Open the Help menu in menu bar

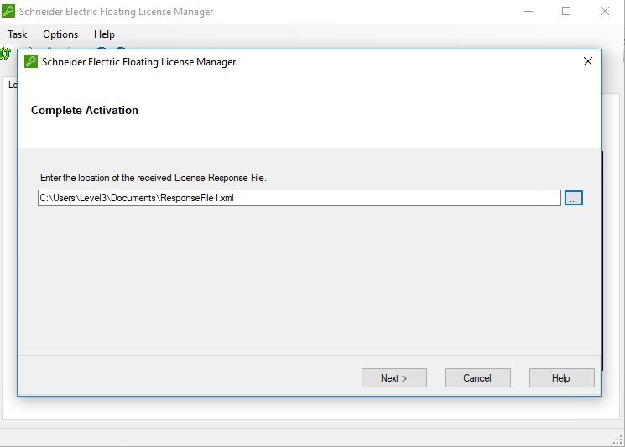(x=104, y=34)
